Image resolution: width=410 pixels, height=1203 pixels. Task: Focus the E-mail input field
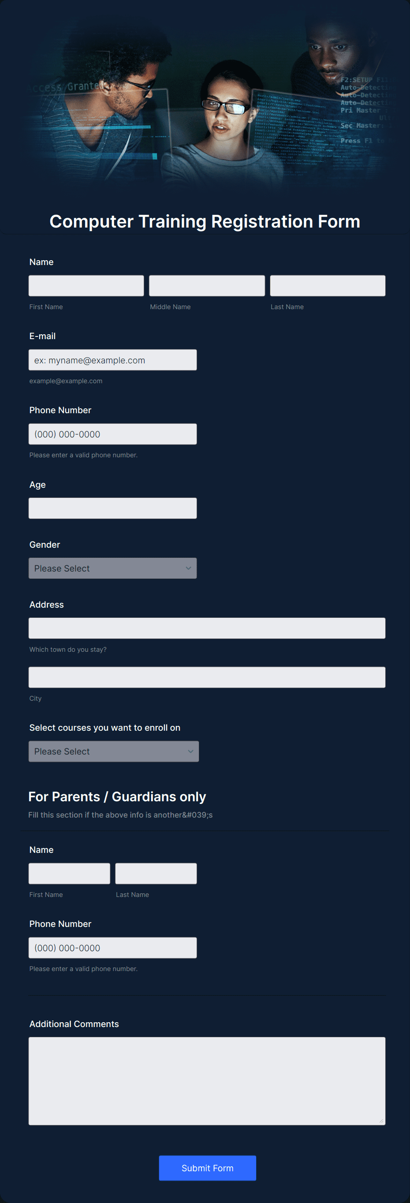(x=112, y=359)
